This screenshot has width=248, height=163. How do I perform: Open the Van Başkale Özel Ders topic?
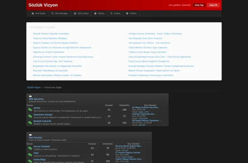coord(145,38)
